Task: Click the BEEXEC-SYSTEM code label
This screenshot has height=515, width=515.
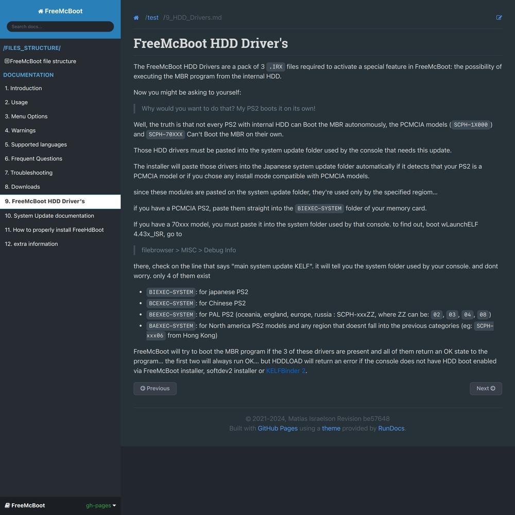Action: pos(171,315)
